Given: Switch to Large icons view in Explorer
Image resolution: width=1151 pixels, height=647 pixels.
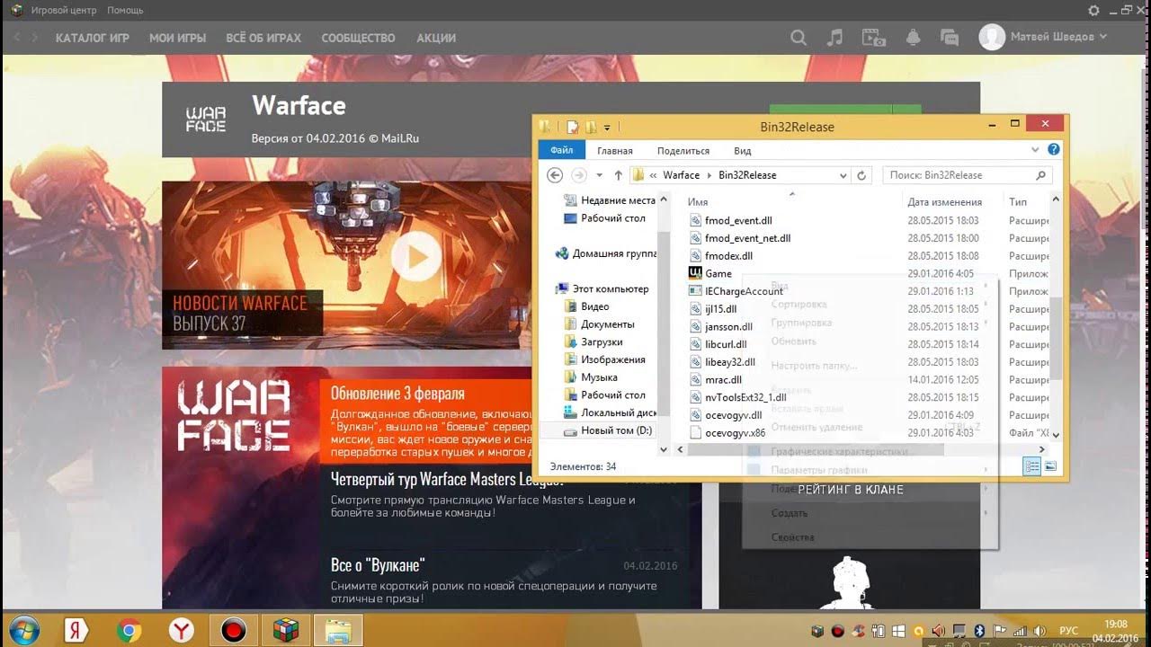Looking at the screenshot, I should [1050, 466].
